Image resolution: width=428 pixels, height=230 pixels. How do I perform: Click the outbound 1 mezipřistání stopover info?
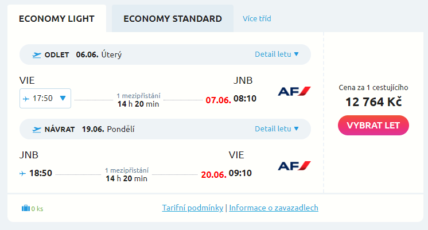pos(138,95)
